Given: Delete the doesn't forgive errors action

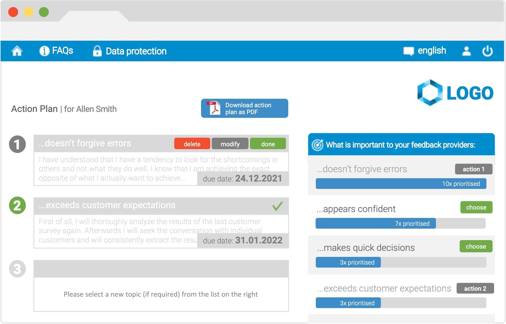Looking at the screenshot, I should tap(192, 144).
